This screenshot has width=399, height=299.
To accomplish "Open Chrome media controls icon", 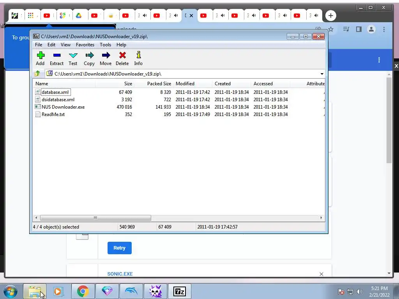I will click(x=346, y=29).
